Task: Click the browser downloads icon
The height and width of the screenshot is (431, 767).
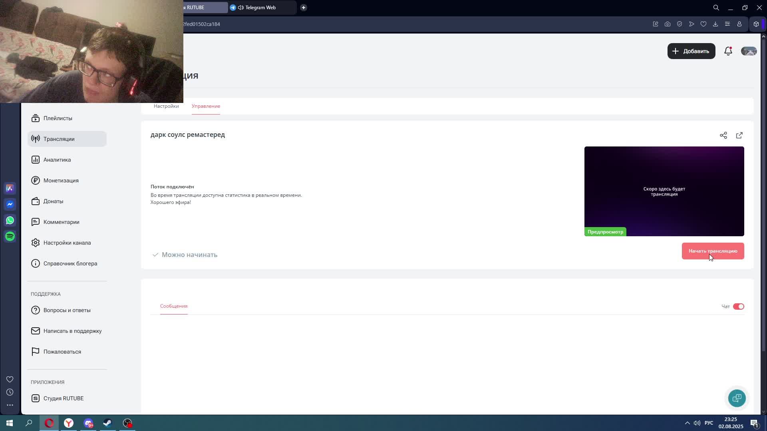Action: tap(715, 24)
